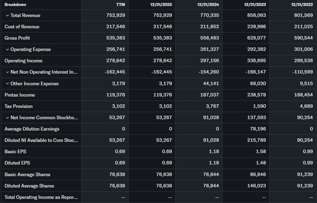Expand Net Income Common Stockholders chevron

point(7,118)
